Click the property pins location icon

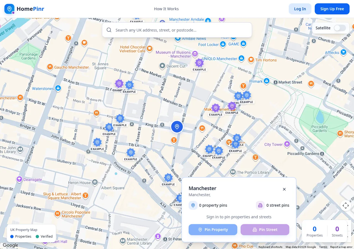193,205
